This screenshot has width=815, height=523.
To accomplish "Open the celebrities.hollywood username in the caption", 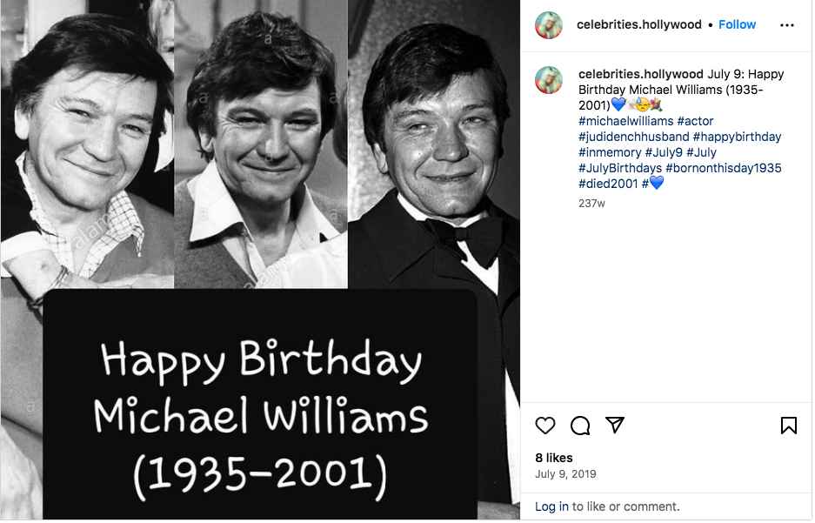I will point(640,74).
